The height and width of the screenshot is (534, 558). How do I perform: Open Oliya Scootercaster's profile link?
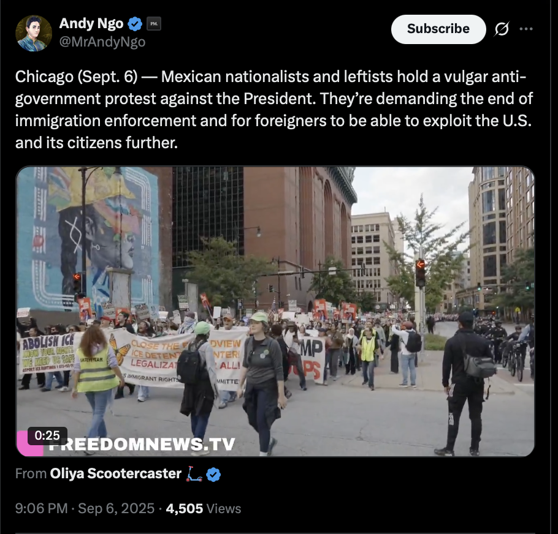(x=116, y=473)
